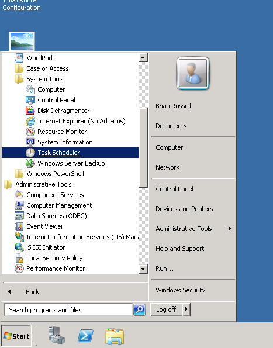
Task: Click the Computer Management icon
Action: point(19,205)
